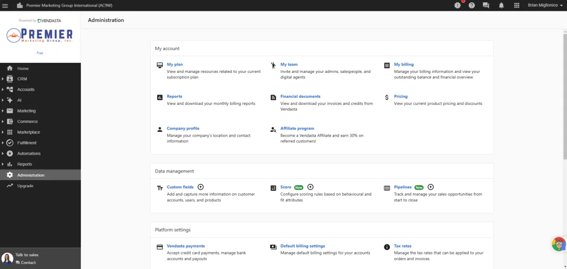Click the help question mark icon
This screenshot has height=269, width=567.
[x=472, y=5]
